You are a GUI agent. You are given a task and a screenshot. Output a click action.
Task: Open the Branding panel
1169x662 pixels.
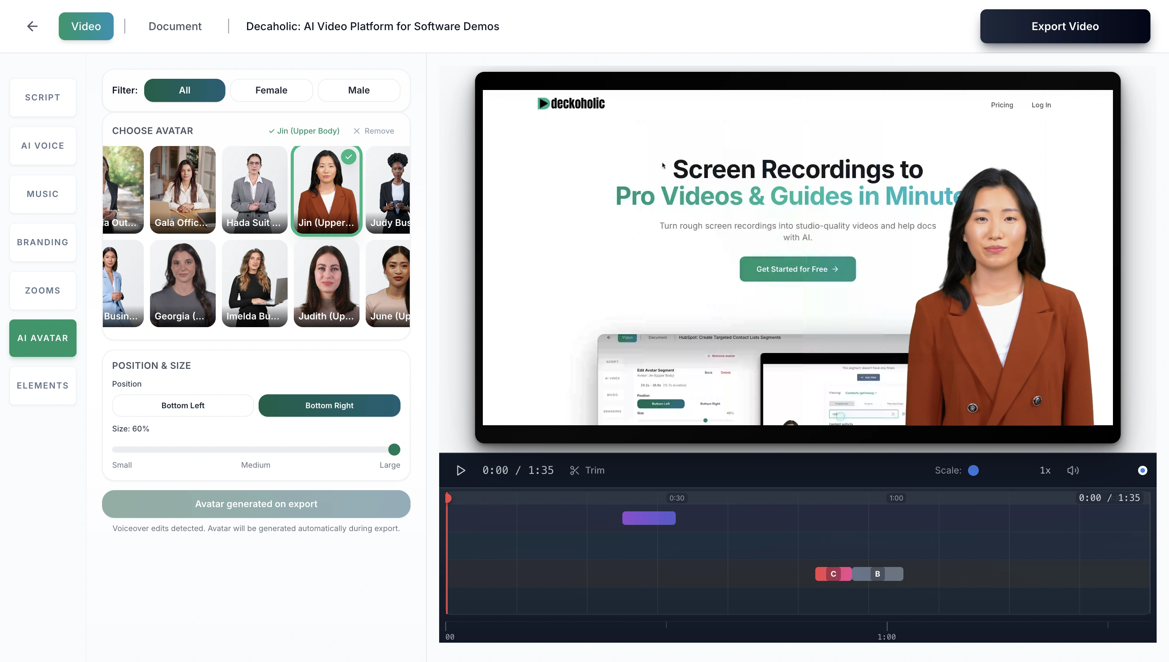click(42, 242)
